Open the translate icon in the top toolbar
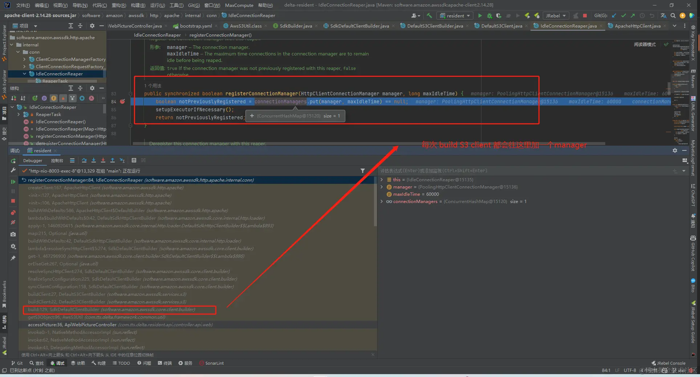This screenshot has height=377, width=700. pos(663,16)
